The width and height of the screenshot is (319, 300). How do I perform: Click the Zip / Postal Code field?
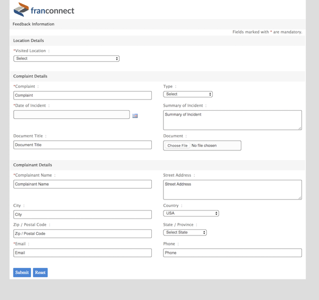click(x=83, y=234)
